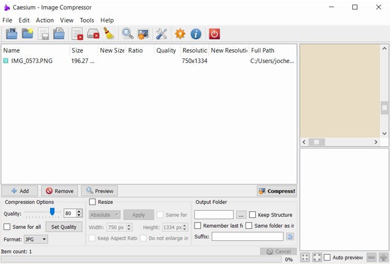Click the Open Folder toolbar icon
Viewport: 390px width, 264px height.
(x=27, y=34)
